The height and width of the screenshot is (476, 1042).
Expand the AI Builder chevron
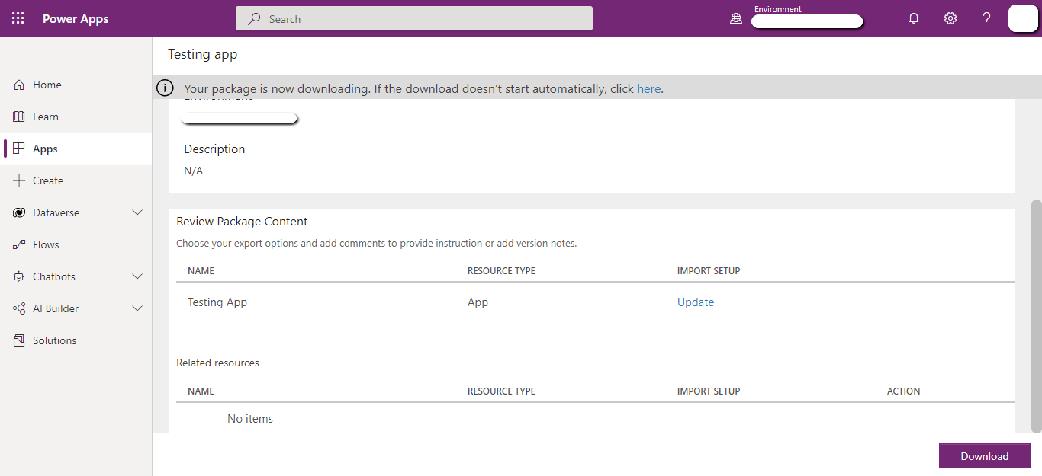tap(137, 308)
